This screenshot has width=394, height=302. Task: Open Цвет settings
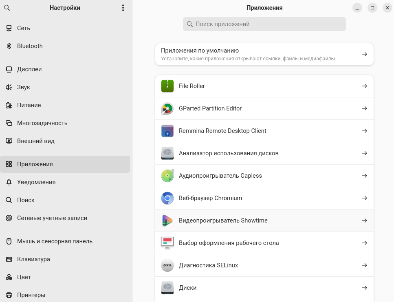click(x=65, y=277)
